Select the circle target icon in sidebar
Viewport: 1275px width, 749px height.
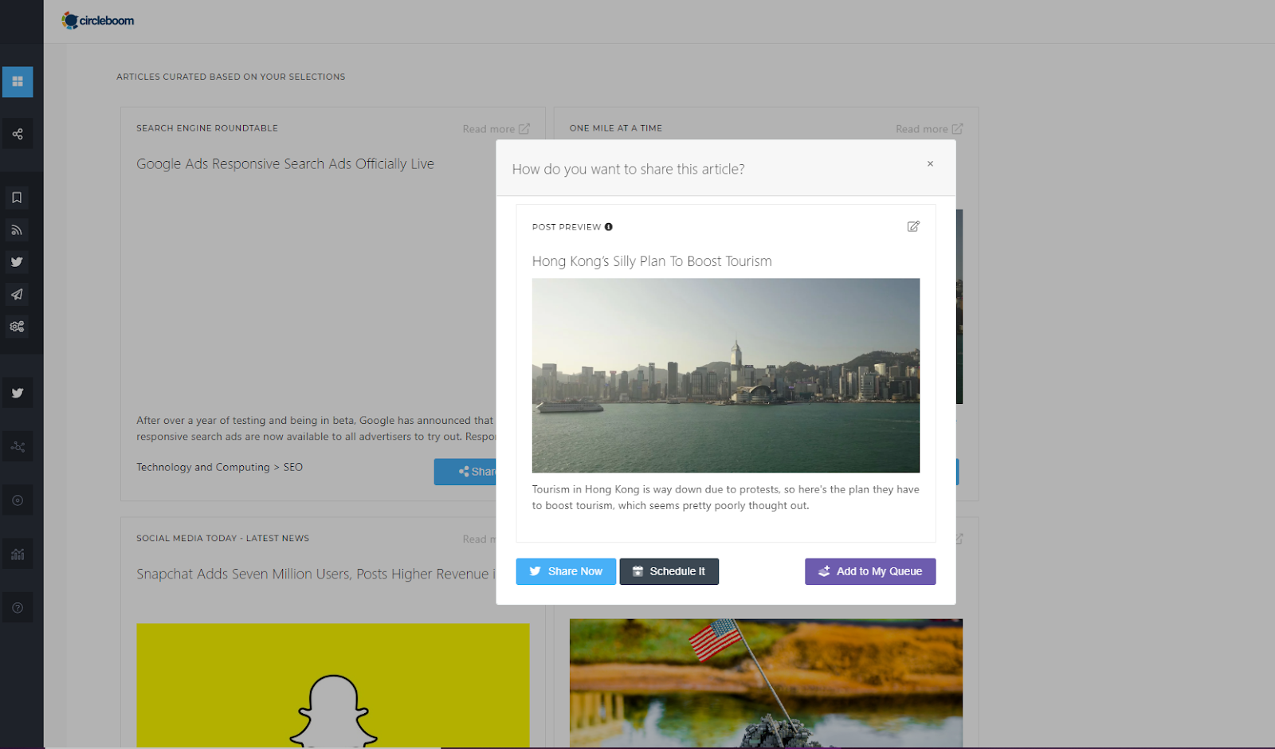coord(18,500)
